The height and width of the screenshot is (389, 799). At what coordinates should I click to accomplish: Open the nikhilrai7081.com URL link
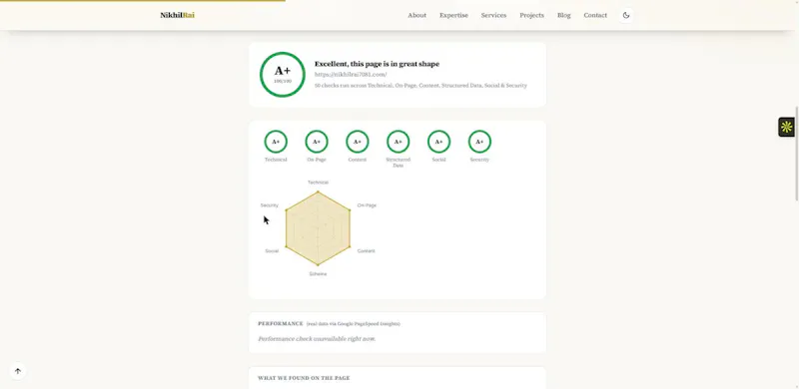point(351,75)
